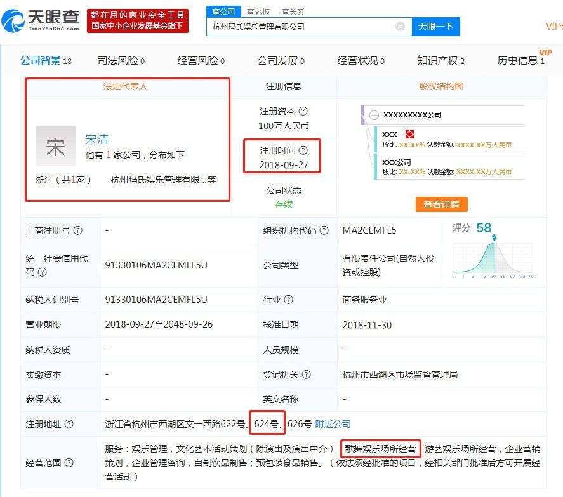Image resolution: width=563 pixels, height=497 pixels.
Task: Open the 知识产权 section tab
Action: pos(440,61)
